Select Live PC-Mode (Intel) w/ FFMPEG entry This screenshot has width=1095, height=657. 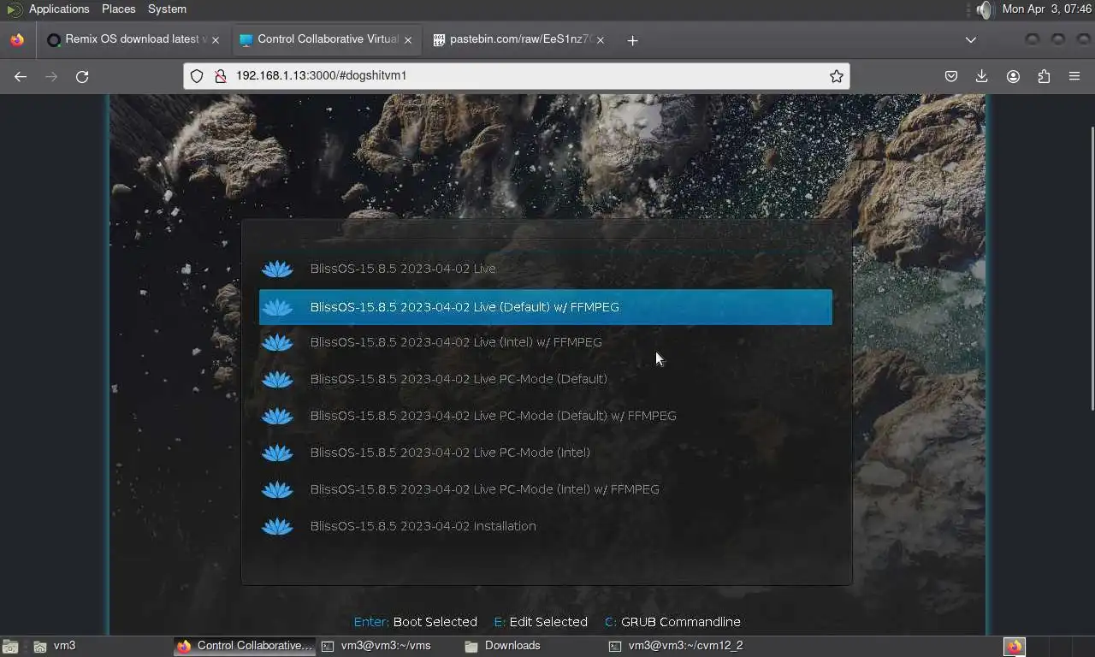click(546, 489)
